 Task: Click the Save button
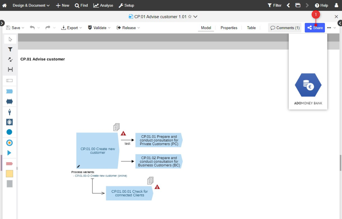tap(13, 28)
